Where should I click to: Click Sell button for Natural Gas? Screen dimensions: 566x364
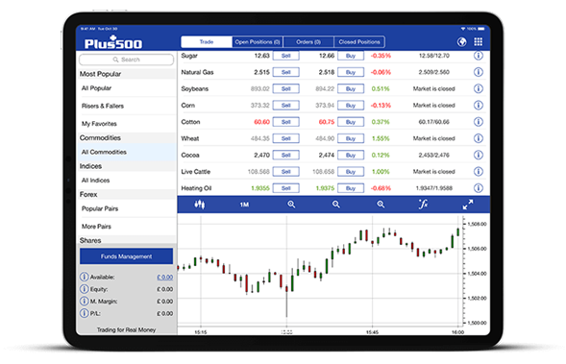pos(286,72)
